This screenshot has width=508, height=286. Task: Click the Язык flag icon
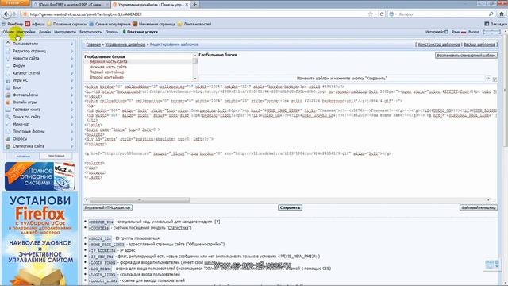tap(464, 32)
